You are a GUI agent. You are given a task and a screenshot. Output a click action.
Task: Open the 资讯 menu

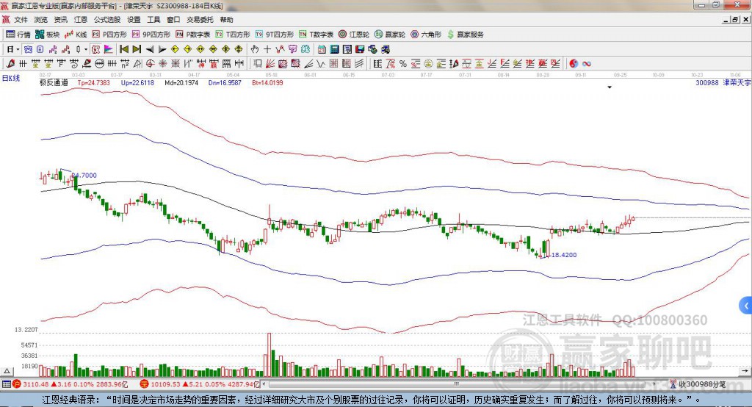click(60, 20)
